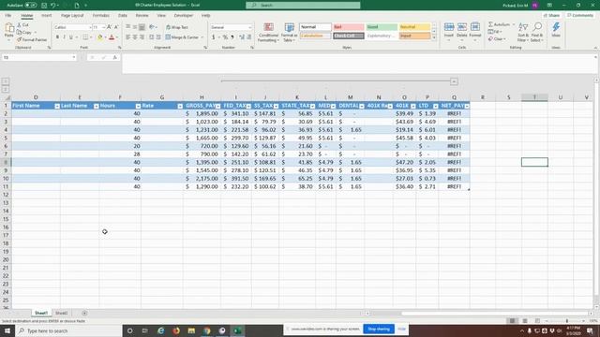Undo the last action
Screen dimensions: 600x337
(53, 6)
